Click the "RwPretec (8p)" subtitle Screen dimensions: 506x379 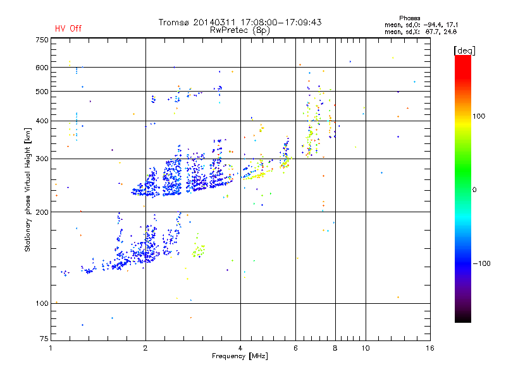[240, 30]
